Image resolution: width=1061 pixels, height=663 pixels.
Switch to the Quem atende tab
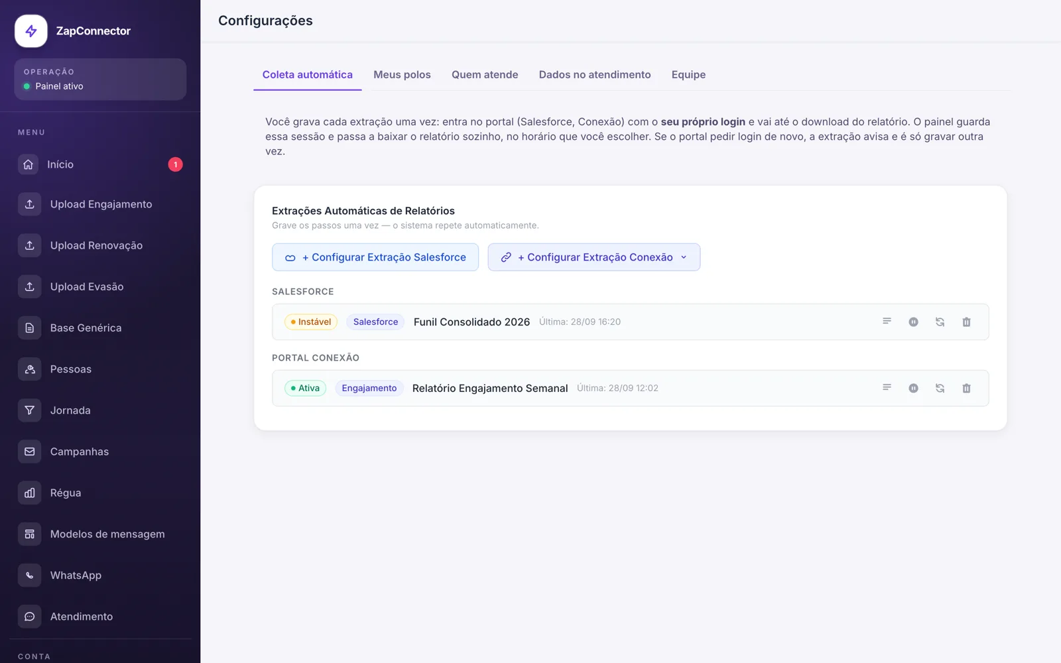point(485,75)
